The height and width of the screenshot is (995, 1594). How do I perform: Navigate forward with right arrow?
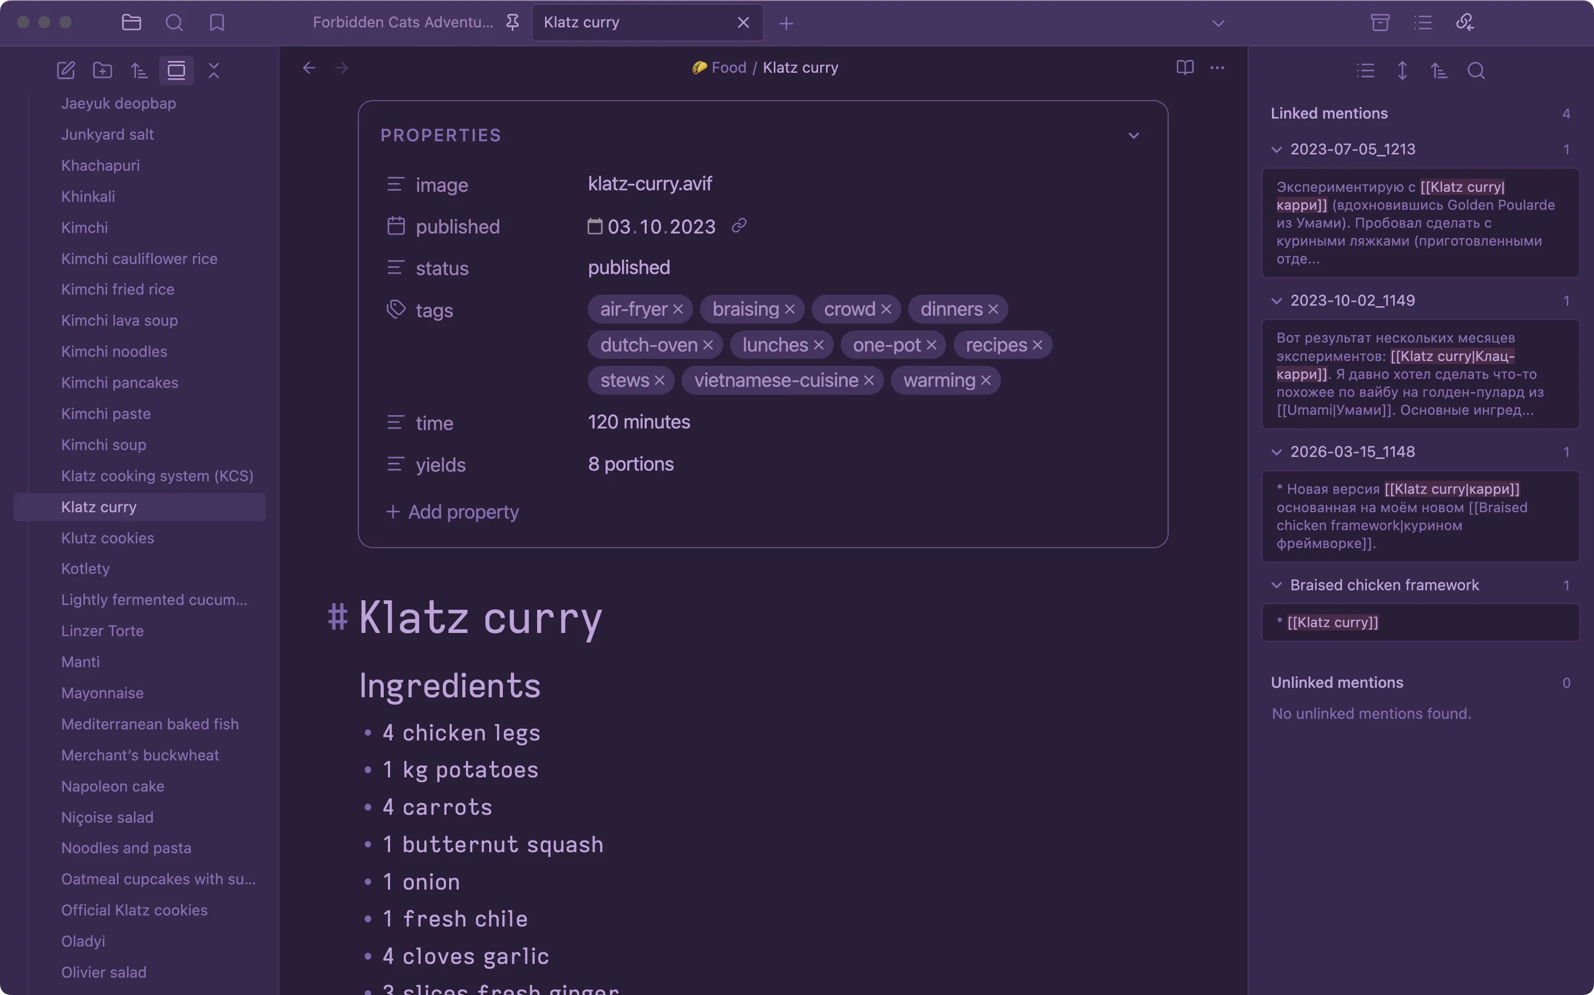coord(342,68)
